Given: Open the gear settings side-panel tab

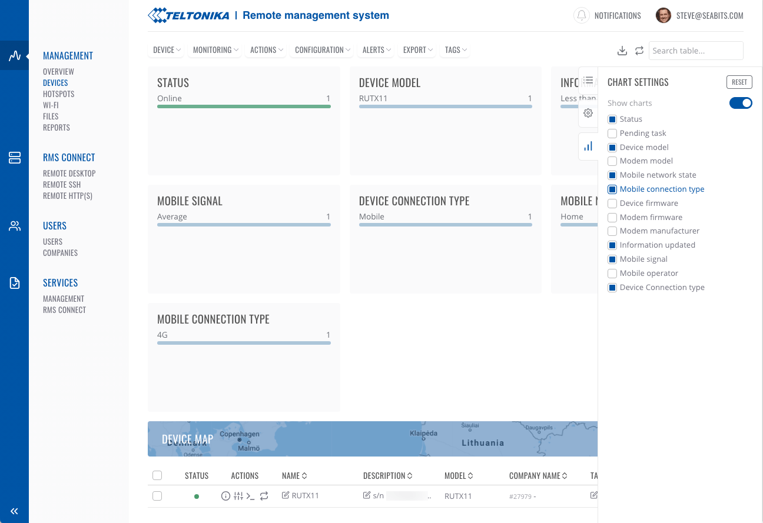Looking at the screenshot, I should [588, 113].
